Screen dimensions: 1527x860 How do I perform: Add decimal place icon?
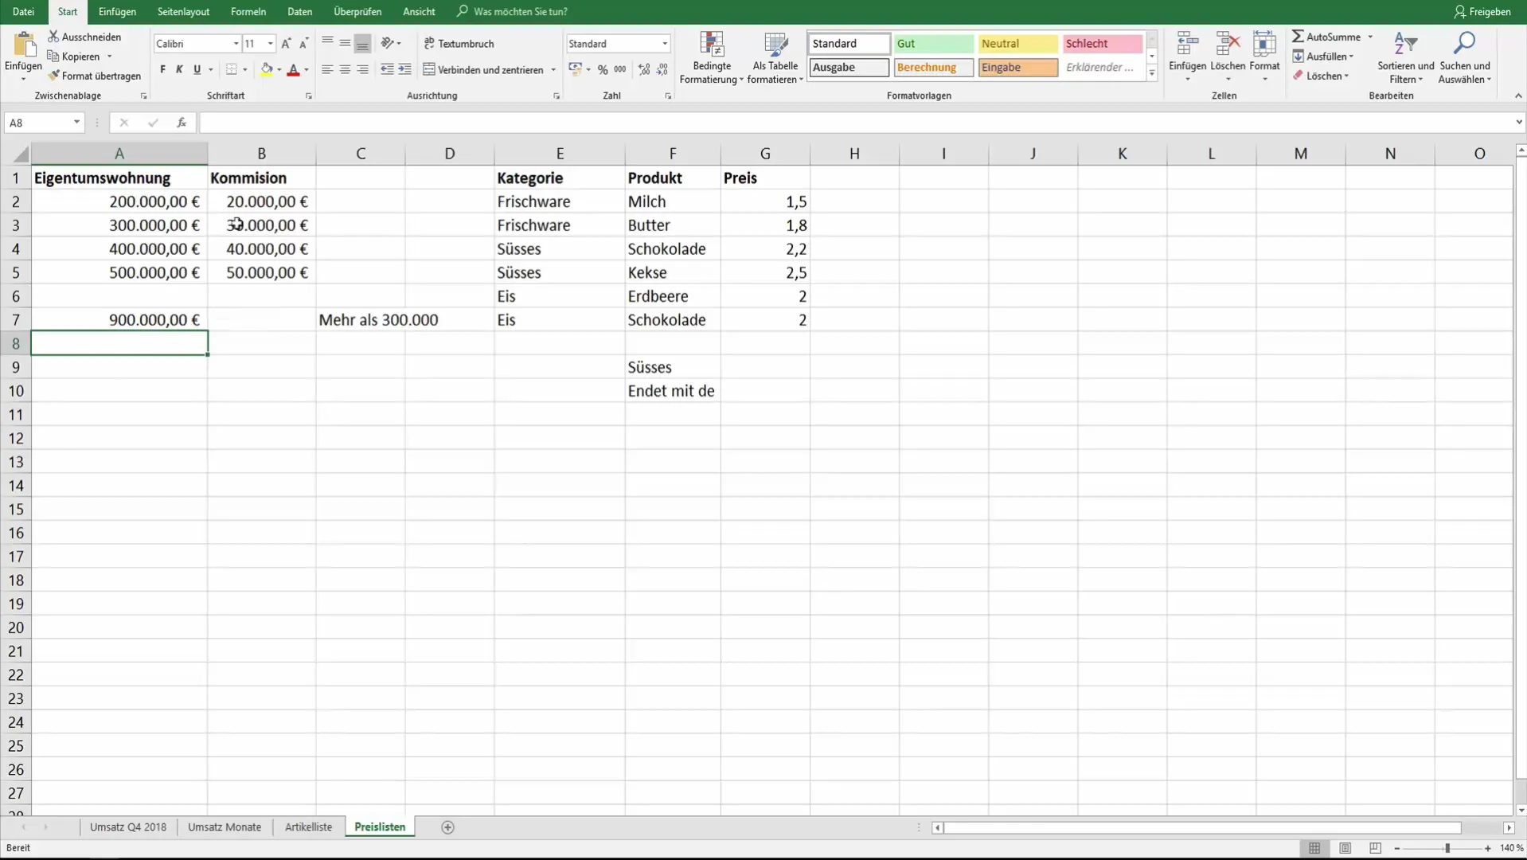[644, 70]
